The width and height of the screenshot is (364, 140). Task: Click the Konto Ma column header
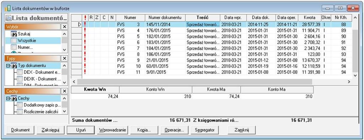pos(277,90)
